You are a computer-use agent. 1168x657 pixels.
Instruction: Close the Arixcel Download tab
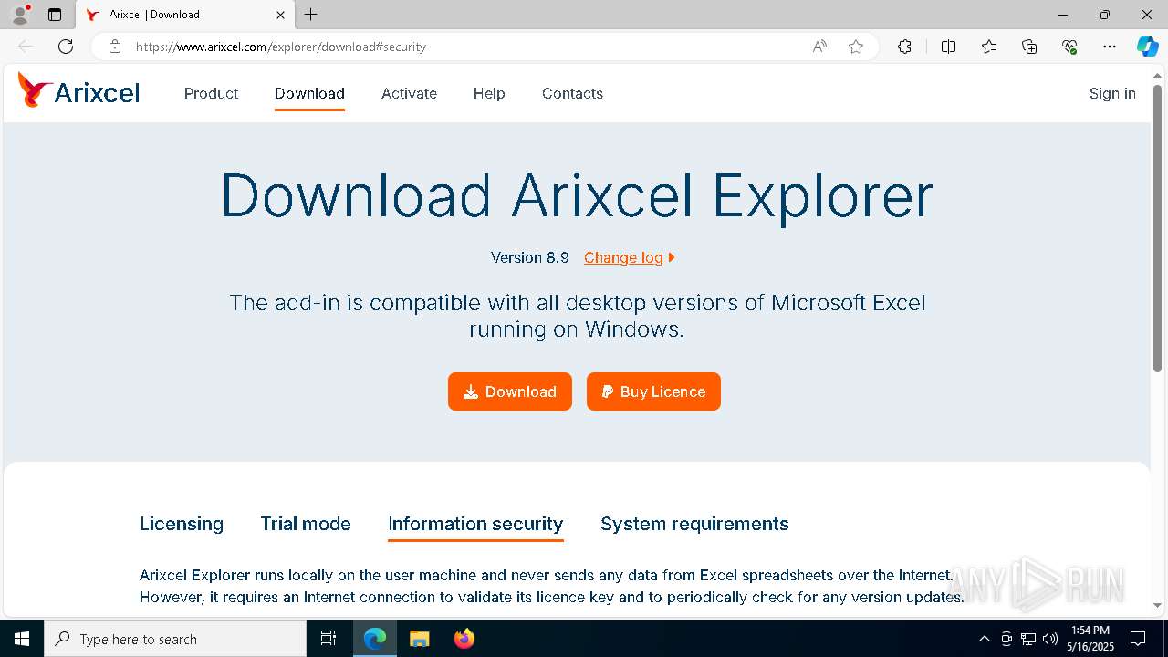pyautogui.click(x=280, y=15)
